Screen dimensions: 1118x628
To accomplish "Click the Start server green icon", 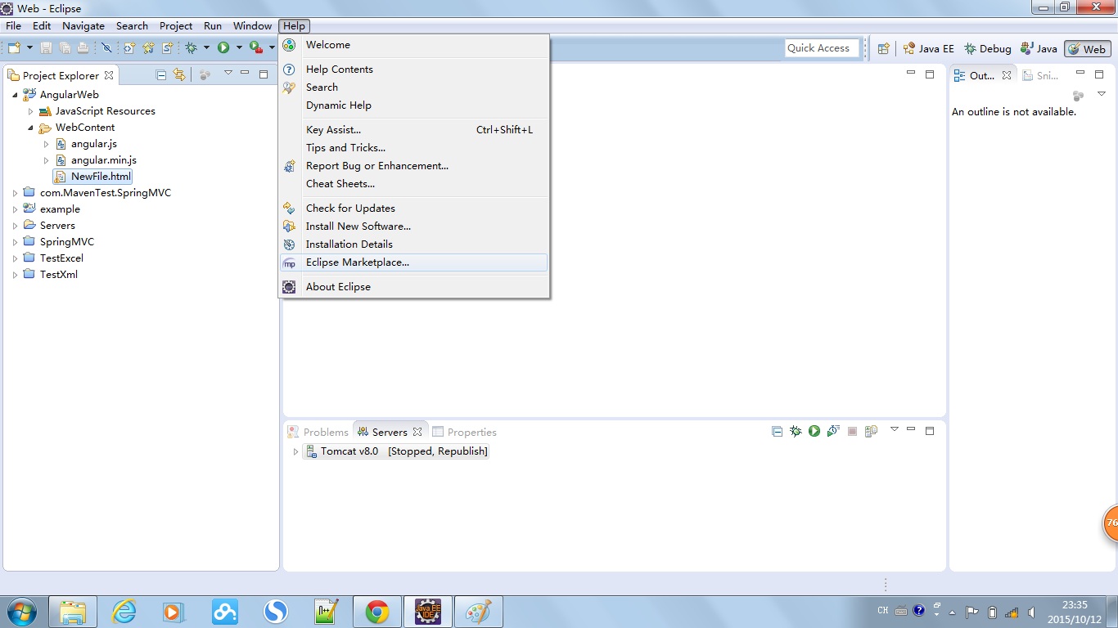I will [814, 431].
